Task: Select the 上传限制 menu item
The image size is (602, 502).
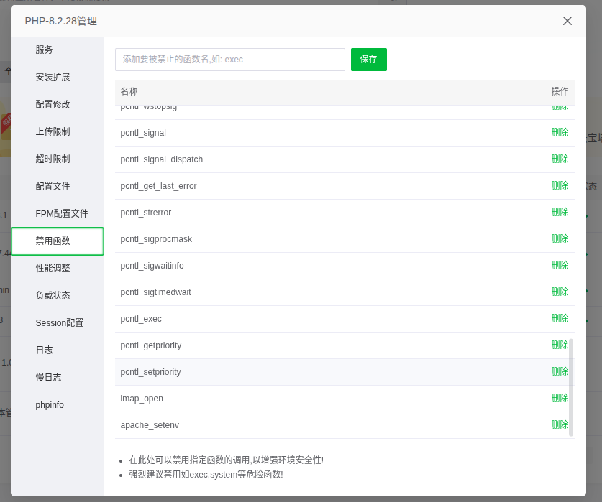Action: click(x=53, y=131)
